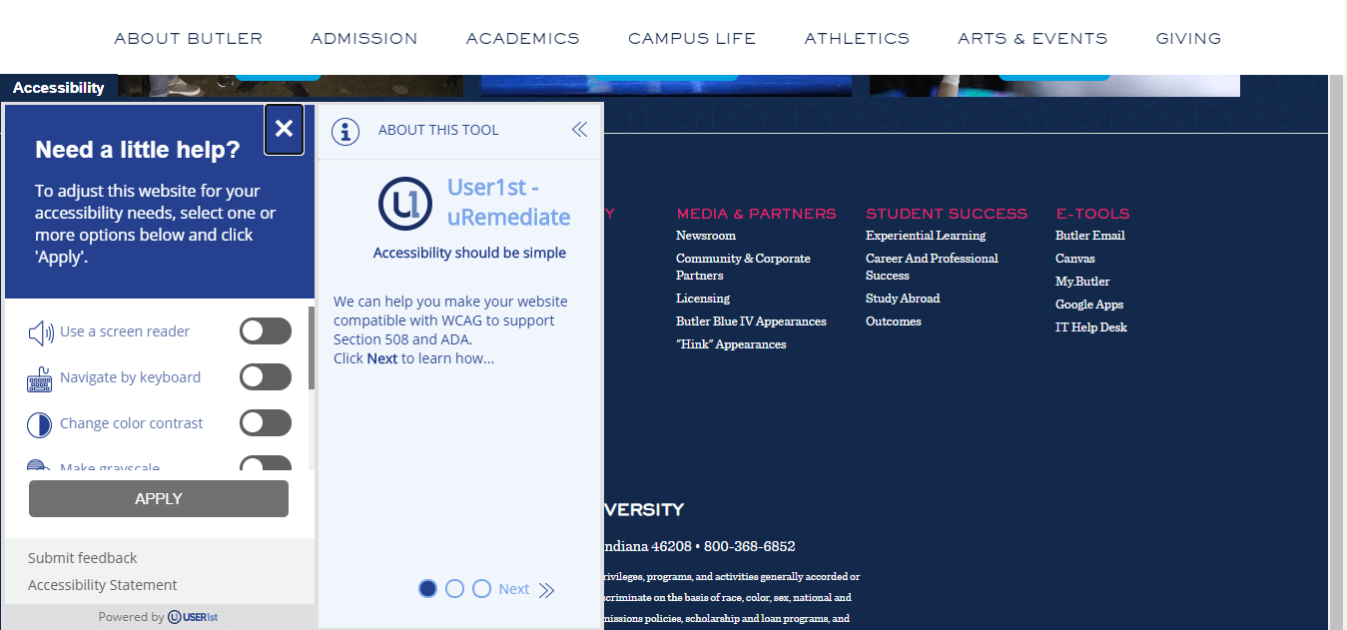Close the accessibility help panel

284,129
